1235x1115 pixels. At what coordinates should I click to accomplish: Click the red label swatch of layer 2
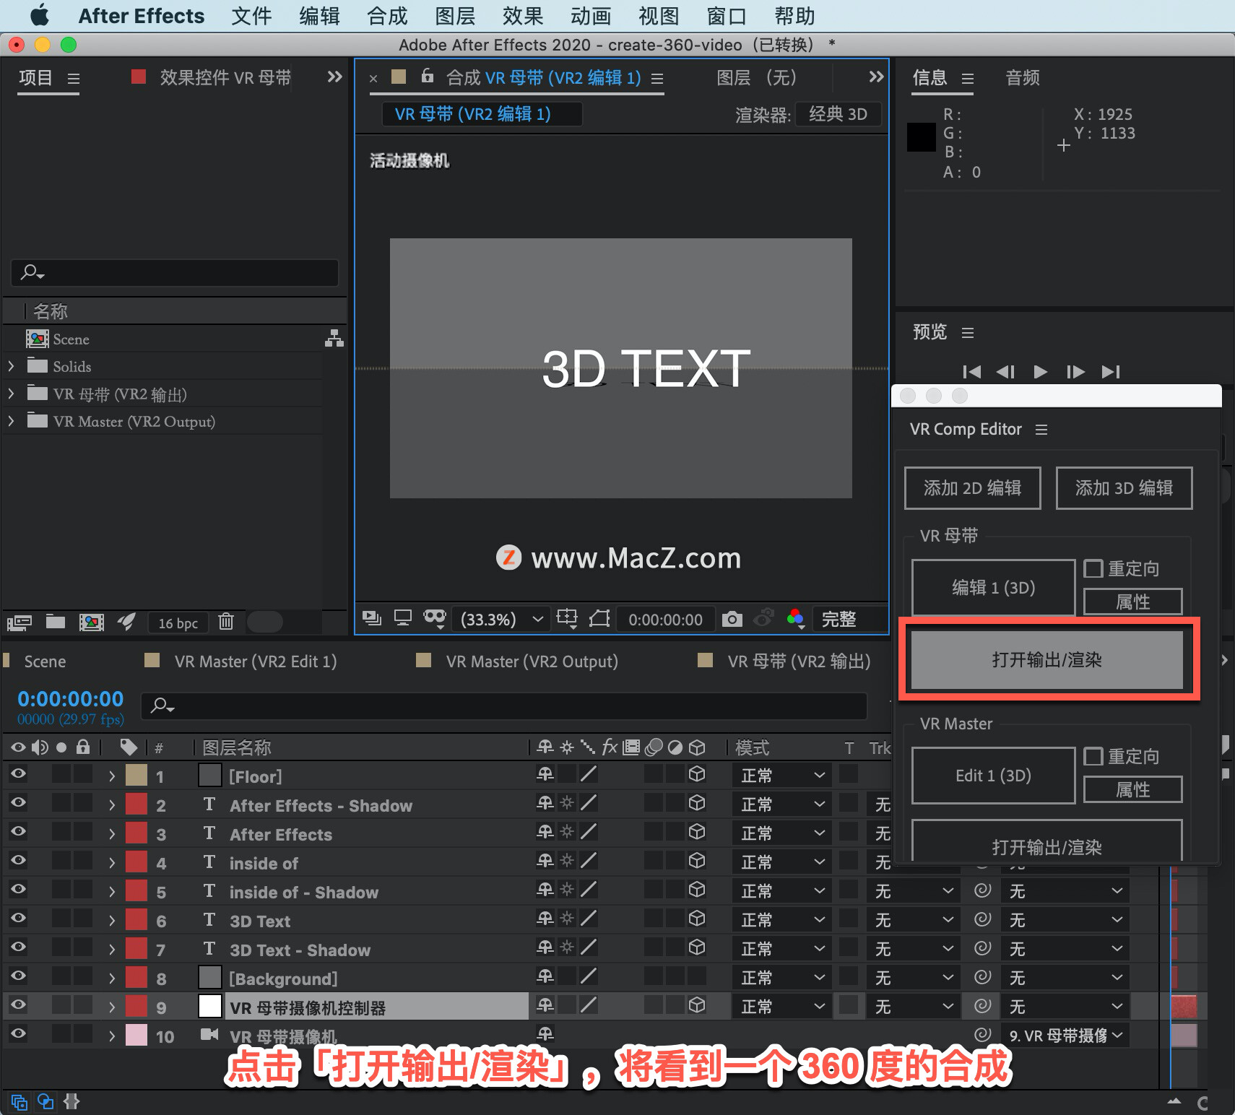point(136,804)
